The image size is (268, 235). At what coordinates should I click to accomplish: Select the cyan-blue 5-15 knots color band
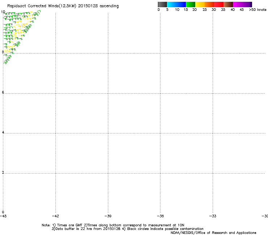(x=176, y=4)
